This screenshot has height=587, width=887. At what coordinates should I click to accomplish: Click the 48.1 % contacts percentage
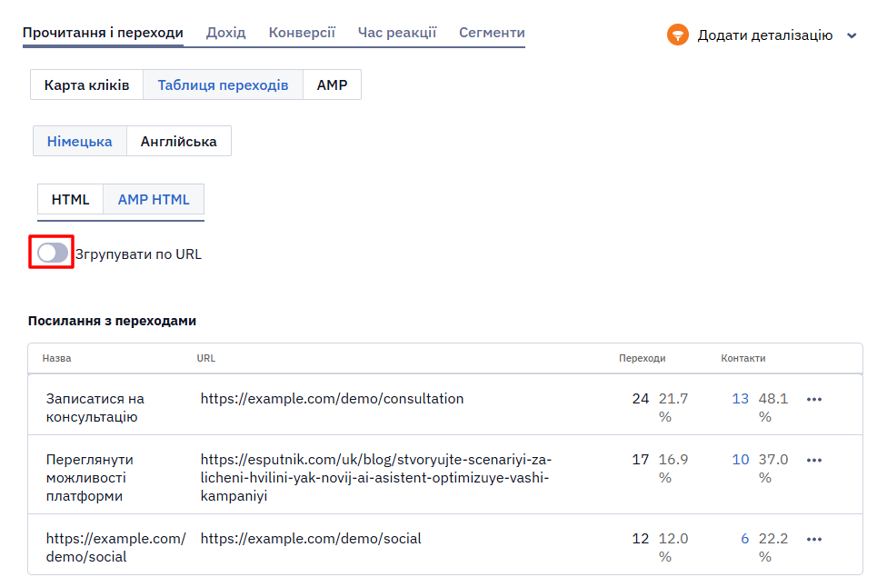(x=773, y=408)
